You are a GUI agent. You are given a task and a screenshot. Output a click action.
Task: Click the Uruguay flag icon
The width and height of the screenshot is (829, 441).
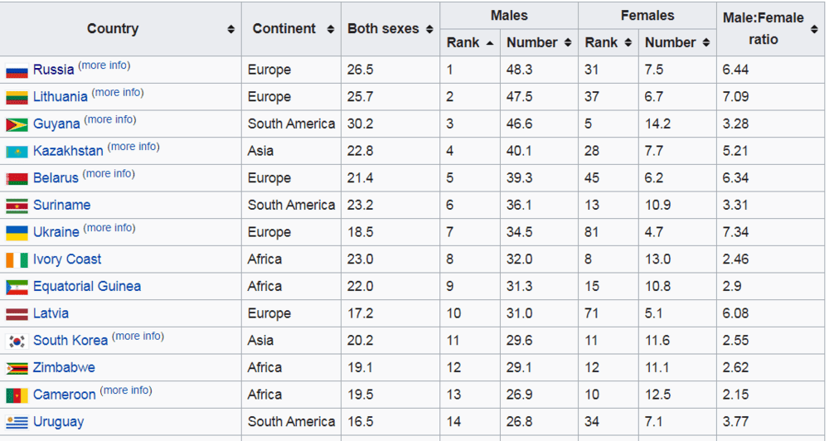(17, 423)
